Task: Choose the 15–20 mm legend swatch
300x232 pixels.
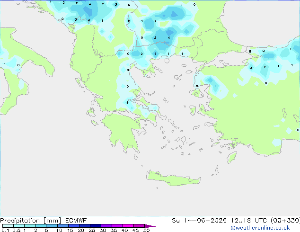Action: point(73,226)
